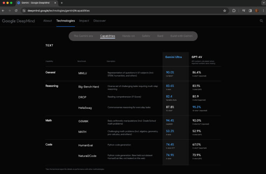Open the site information icon in address bar
This screenshot has height=174, width=266.
pyautogui.click(x=24, y=11)
